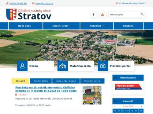Go to previous calendar month arrow
This screenshot has width=153, height=114.
tap(115, 106)
